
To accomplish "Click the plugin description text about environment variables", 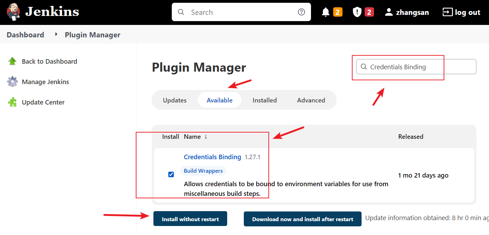I will click(286, 189).
